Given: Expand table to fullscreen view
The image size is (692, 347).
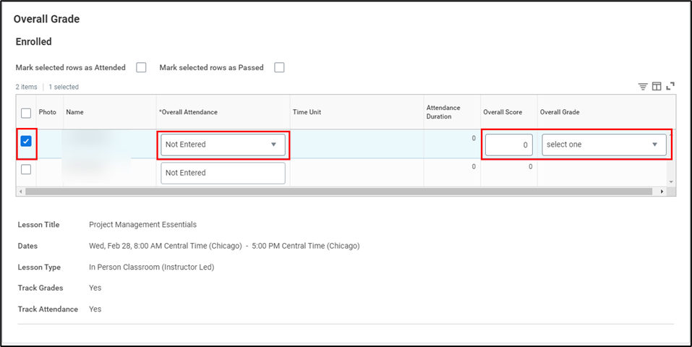Looking at the screenshot, I should coord(670,86).
